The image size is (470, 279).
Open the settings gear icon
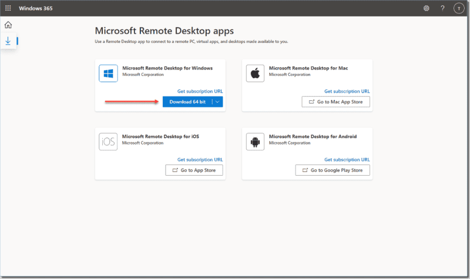coord(427,8)
